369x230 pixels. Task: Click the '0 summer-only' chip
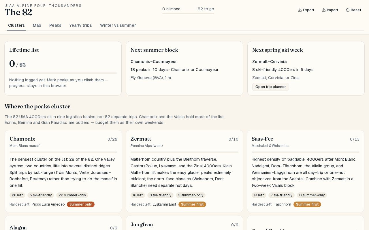pyautogui.click(x=312, y=195)
